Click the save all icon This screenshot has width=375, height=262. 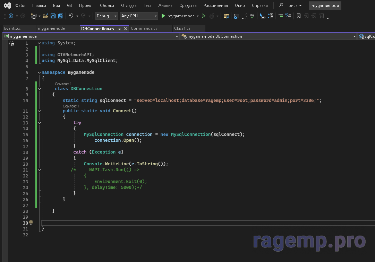pyautogui.click(x=61, y=16)
